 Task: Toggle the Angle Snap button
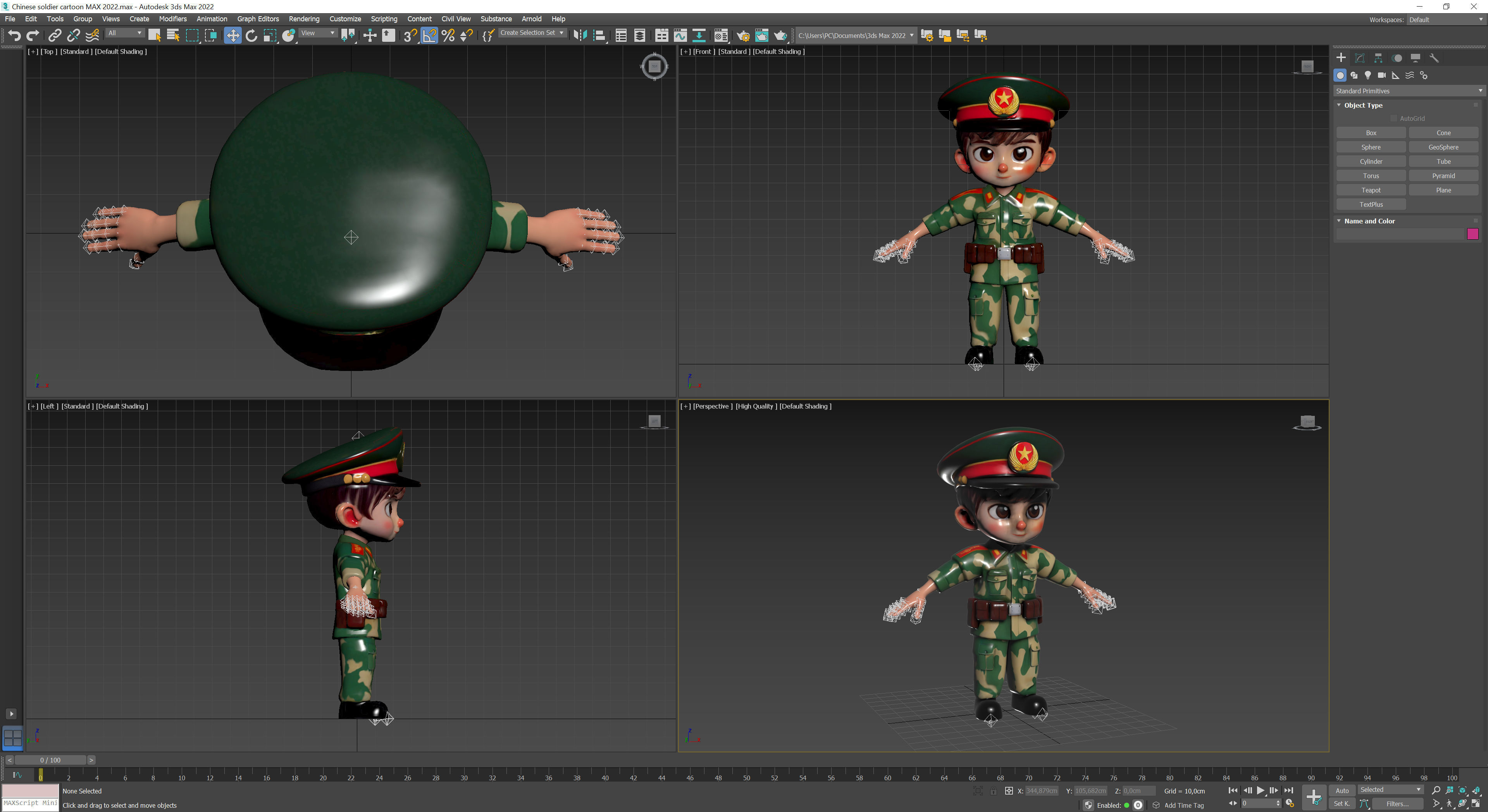pos(429,36)
